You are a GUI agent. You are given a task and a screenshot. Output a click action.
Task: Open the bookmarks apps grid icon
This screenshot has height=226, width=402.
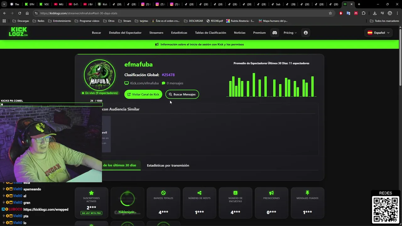click(x=4, y=21)
